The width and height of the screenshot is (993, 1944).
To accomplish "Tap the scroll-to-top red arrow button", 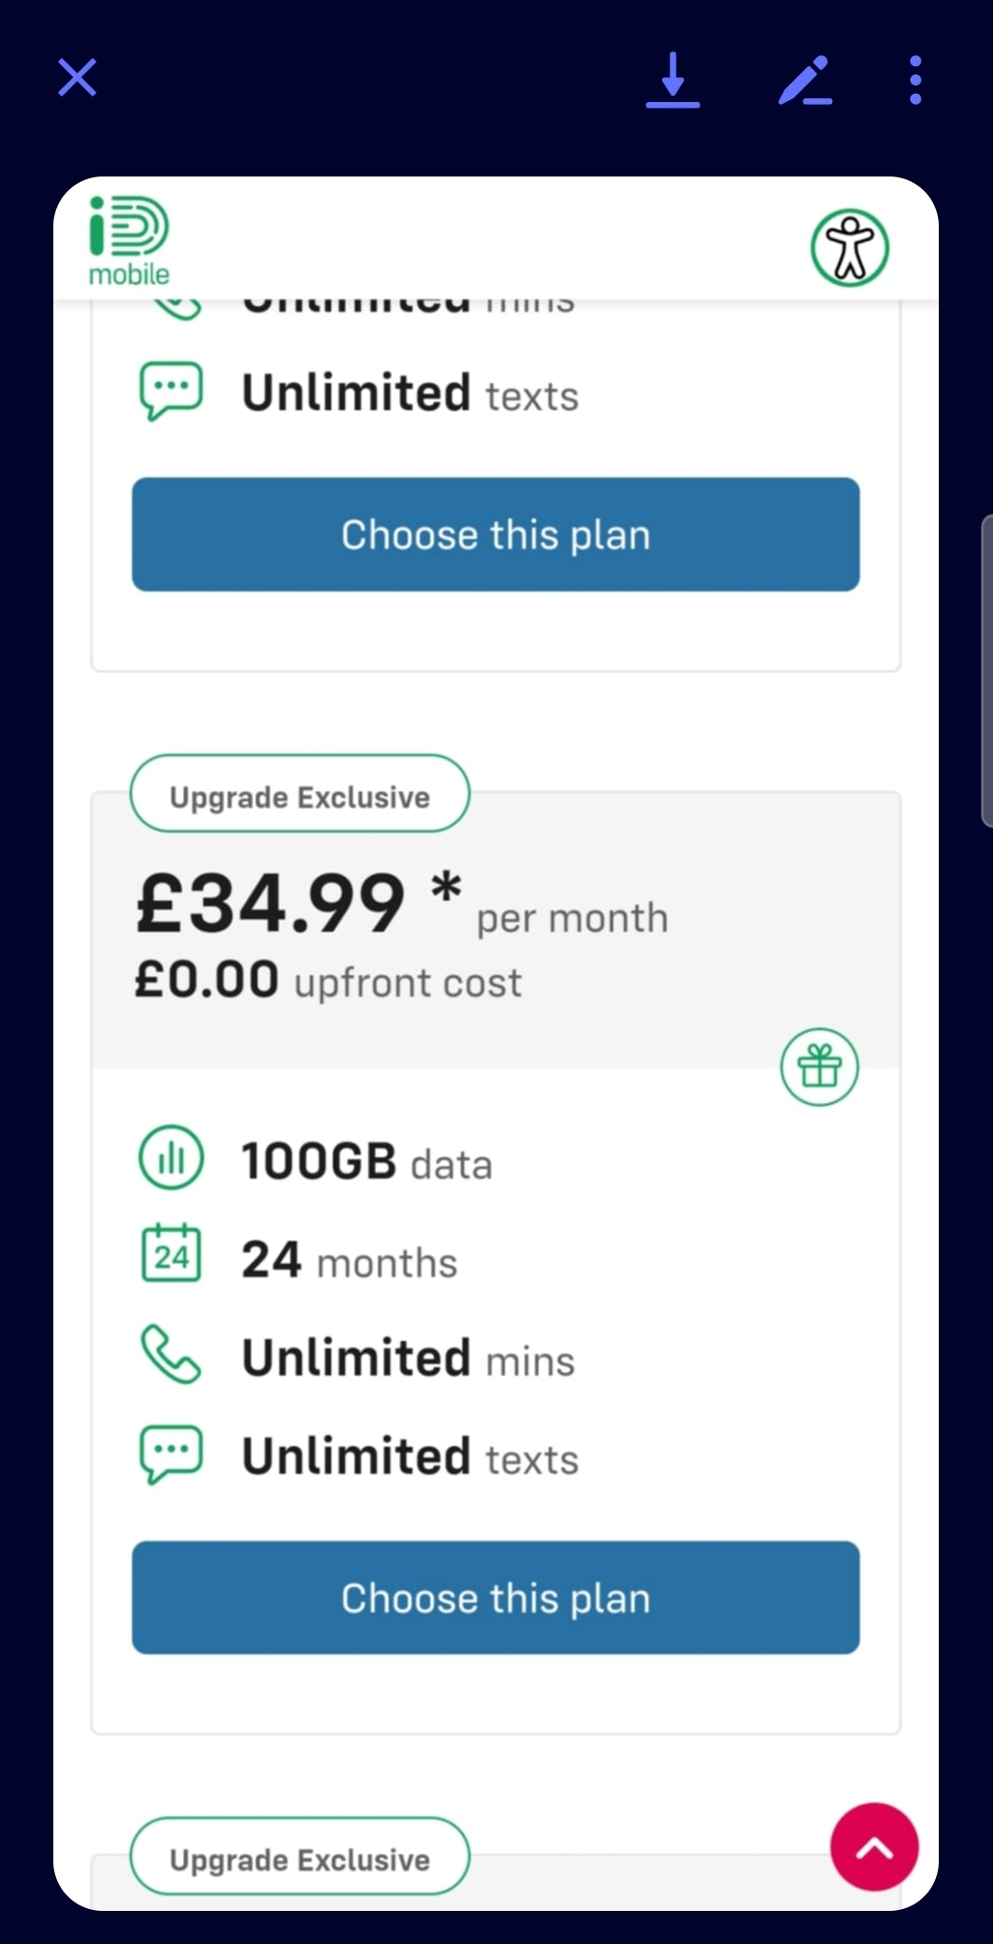I will [x=874, y=1847].
